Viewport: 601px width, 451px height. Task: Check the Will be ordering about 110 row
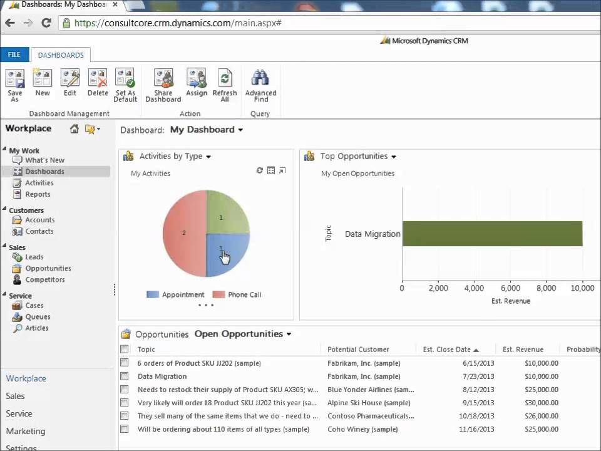point(124,428)
